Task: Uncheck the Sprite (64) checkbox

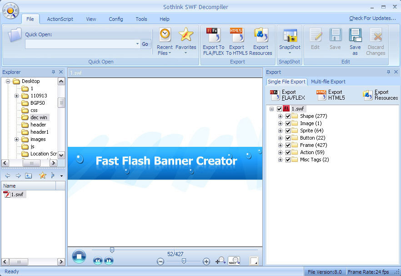Action: click(x=288, y=131)
